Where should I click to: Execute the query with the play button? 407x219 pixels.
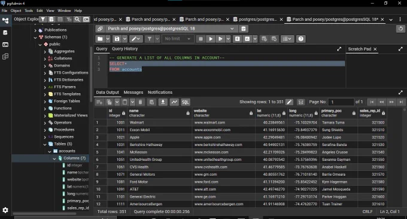pyautogui.click(x=211, y=39)
